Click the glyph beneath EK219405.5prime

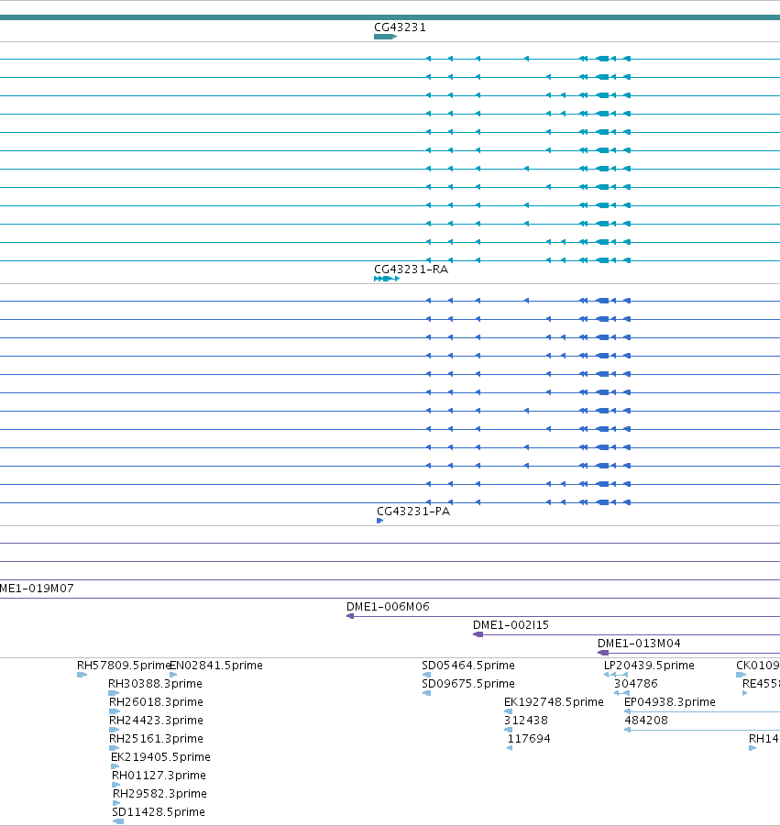115,766
